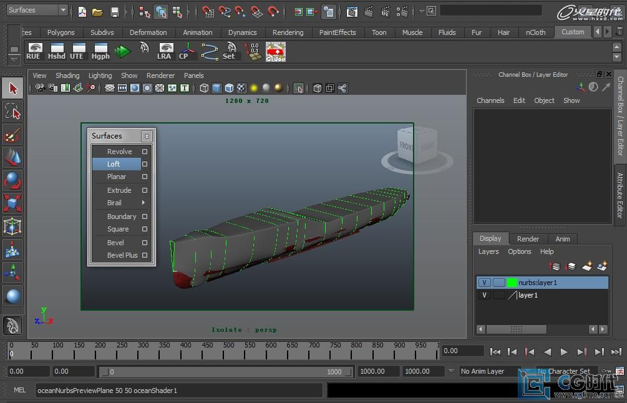The image size is (627, 403).
Task: Click the RUE shelf button
Action: (34, 52)
